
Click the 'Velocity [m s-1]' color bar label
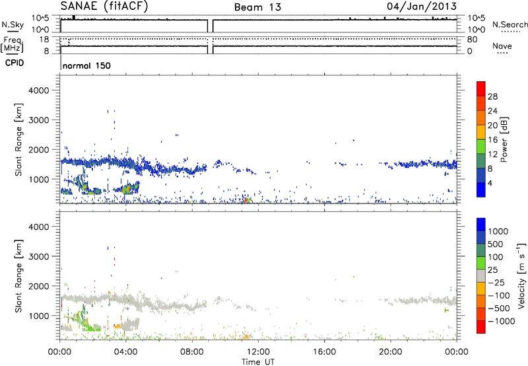click(x=521, y=275)
